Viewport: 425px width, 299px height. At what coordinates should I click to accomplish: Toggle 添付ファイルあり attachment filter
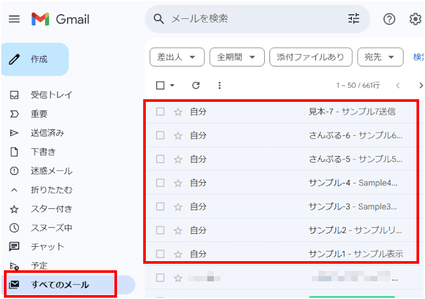[311, 57]
